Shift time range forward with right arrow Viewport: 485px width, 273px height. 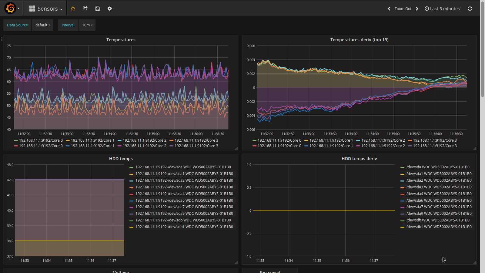point(417,9)
